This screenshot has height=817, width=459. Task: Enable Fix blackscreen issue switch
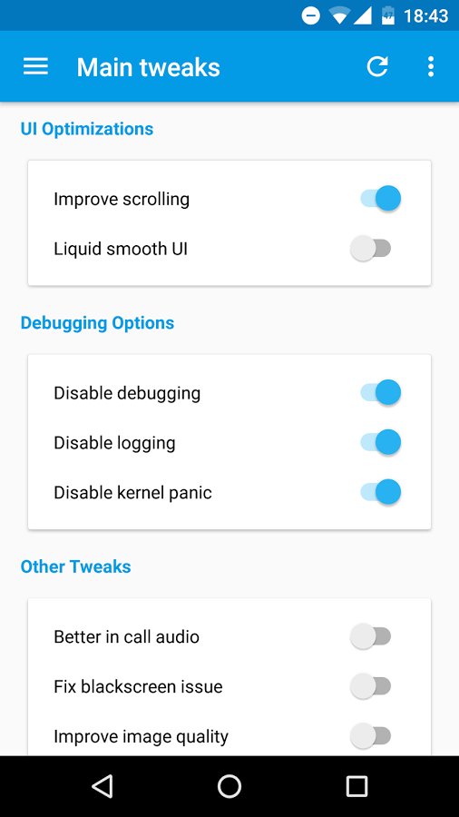click(370, 686)
